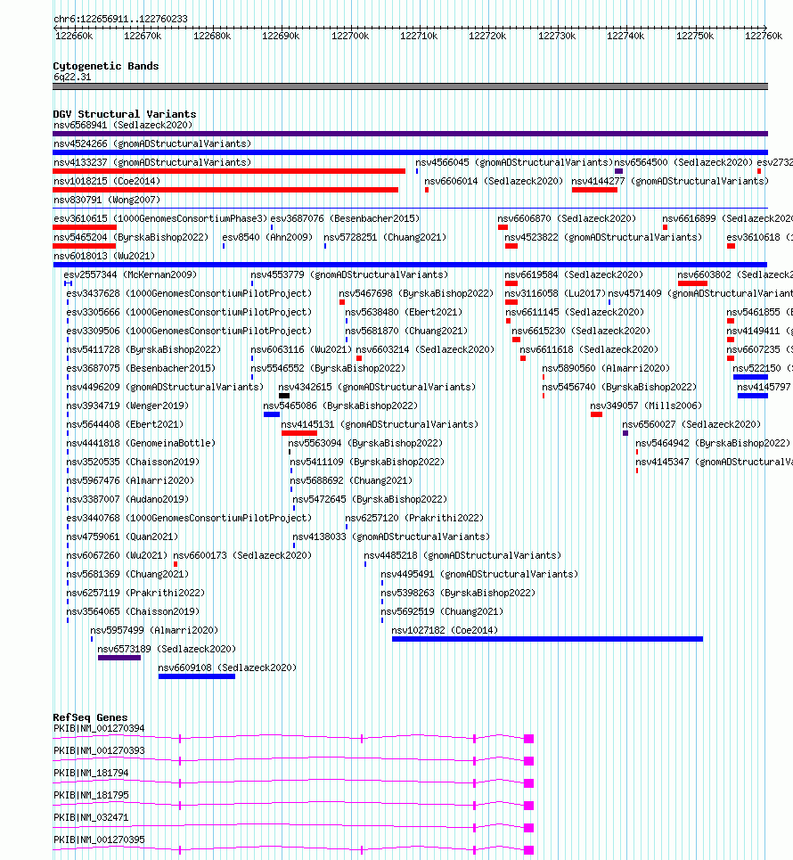Click the nsv5692519 (Chuang2021) label
The image size is (793, 860).
tap(442, 611)
